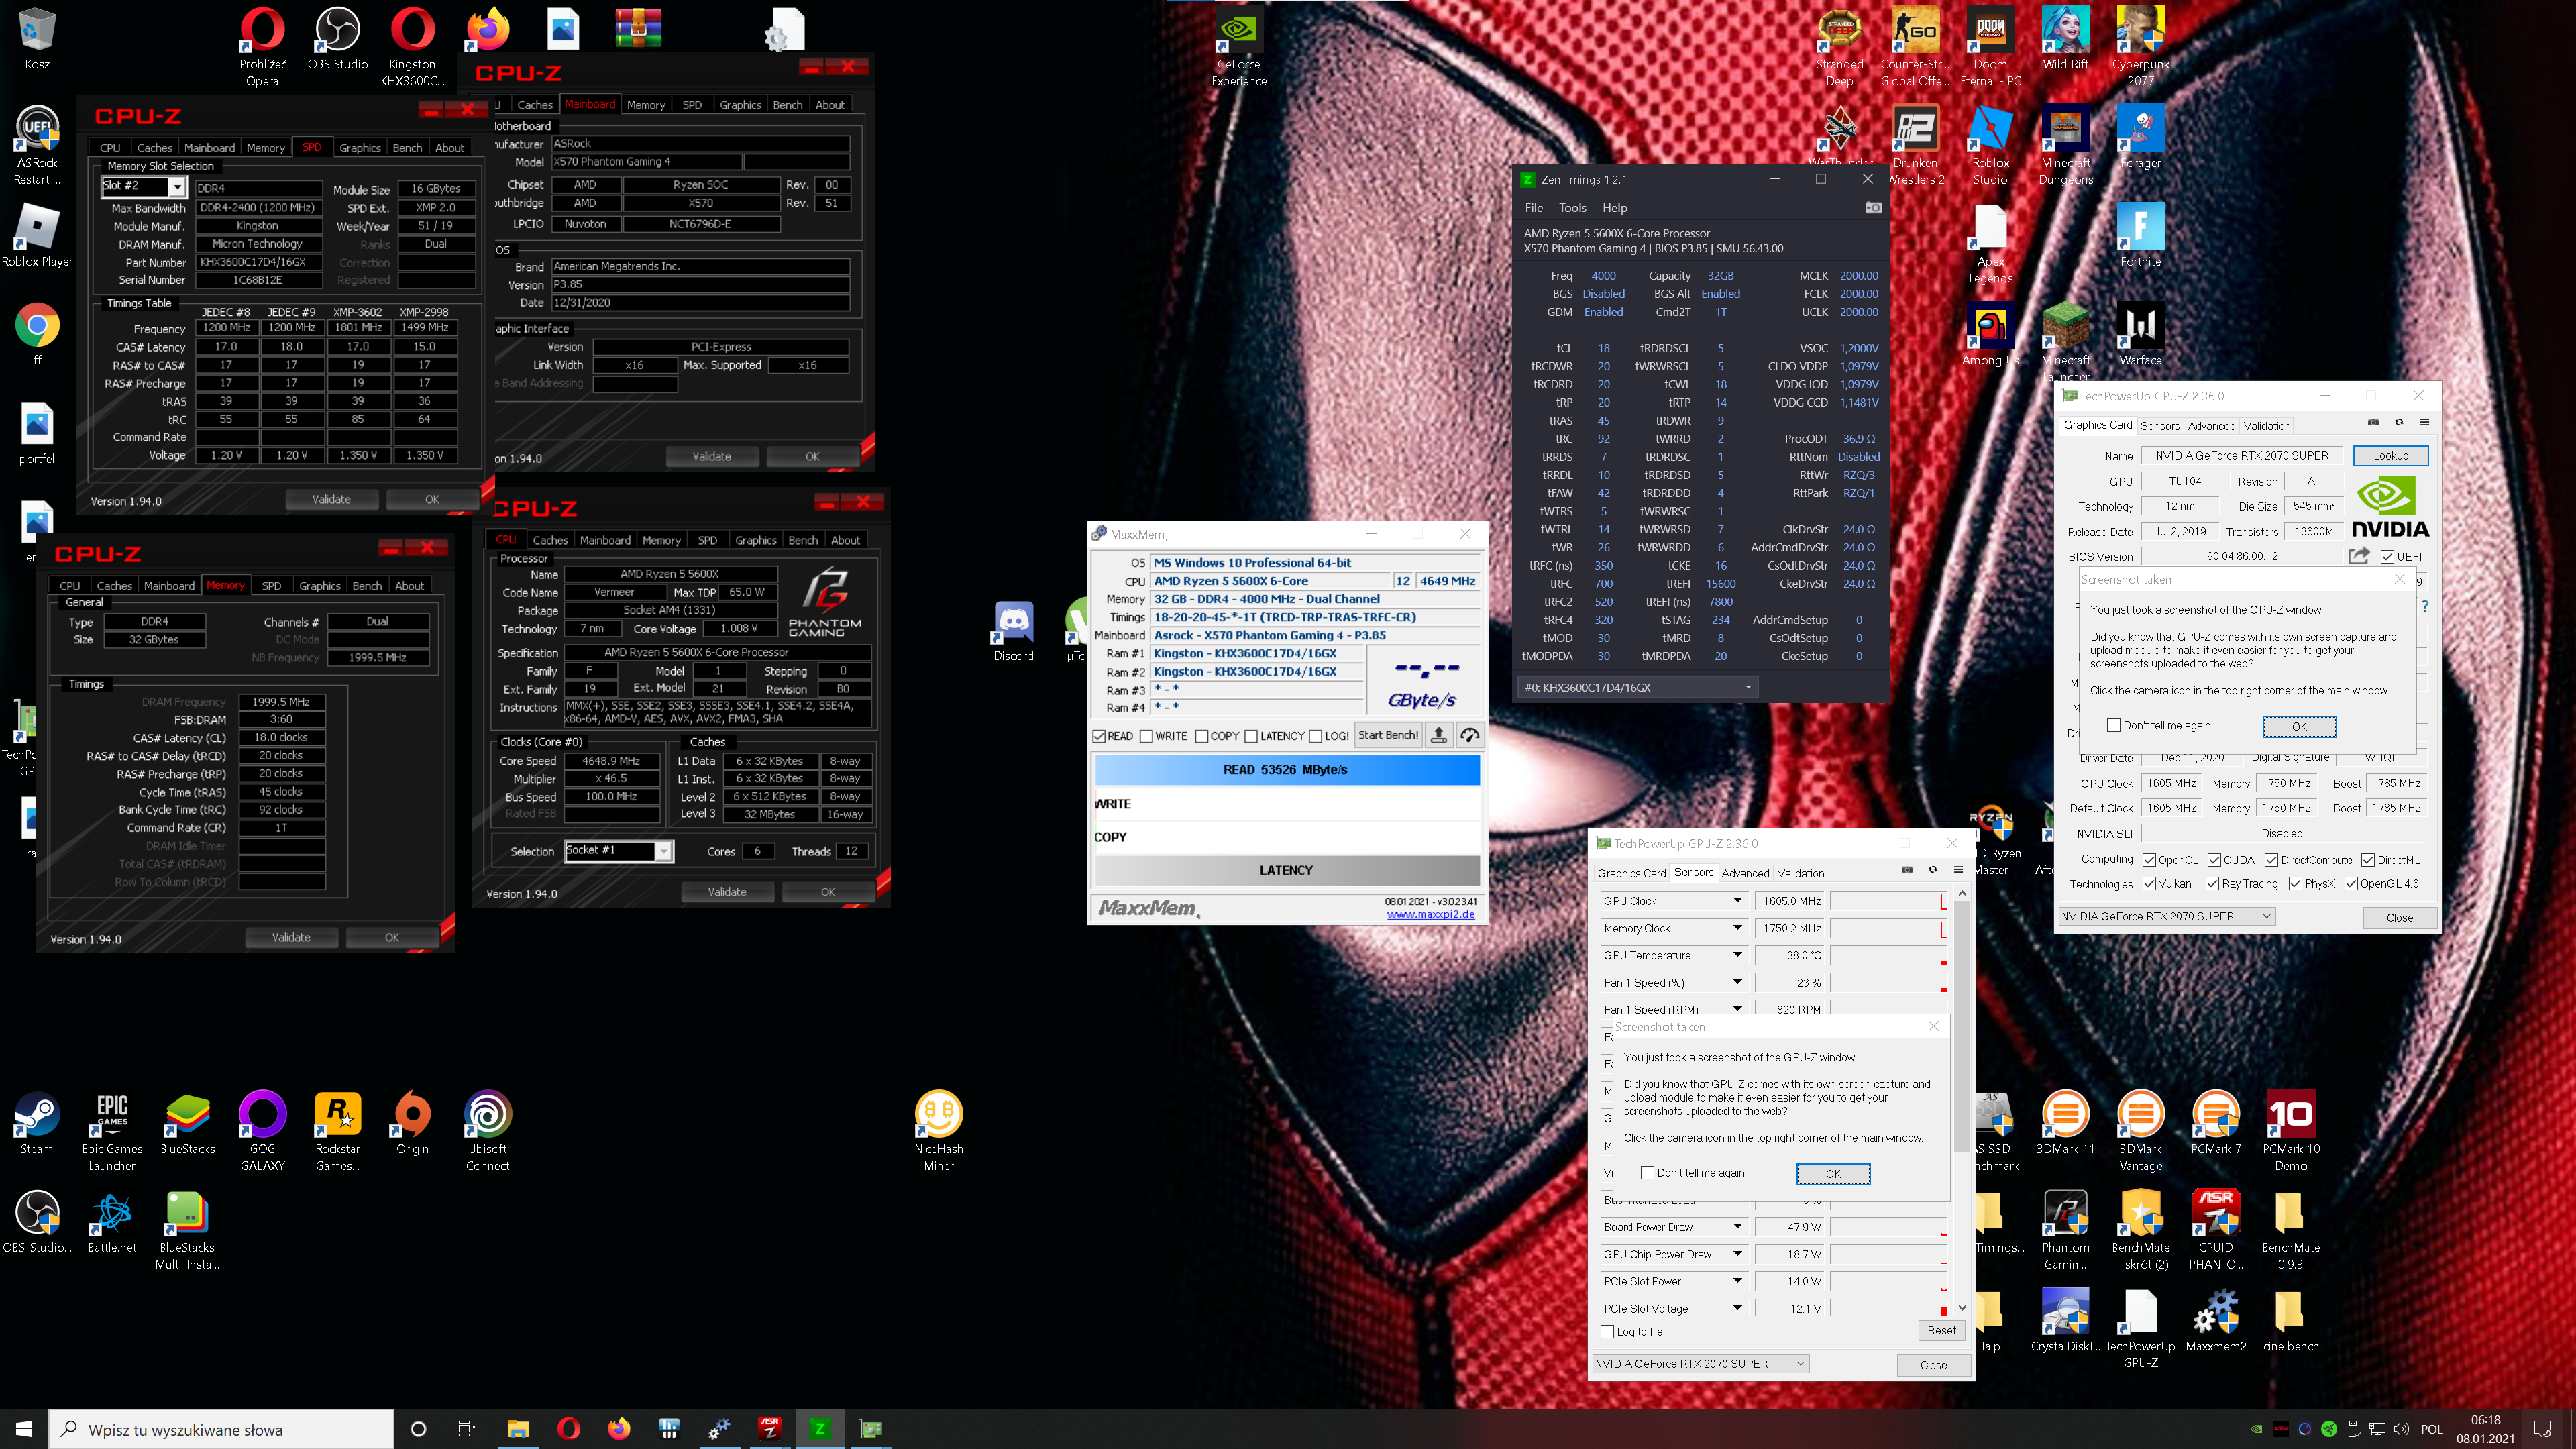Open the OBS Studio desktop shortcut
Image resolution: width=2576 pixels, height=1449 pixels.
tap(337, 39)
